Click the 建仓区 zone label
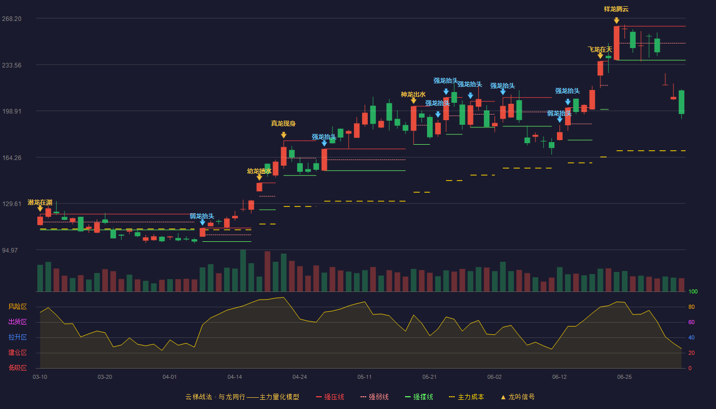 tap(17, 353)
